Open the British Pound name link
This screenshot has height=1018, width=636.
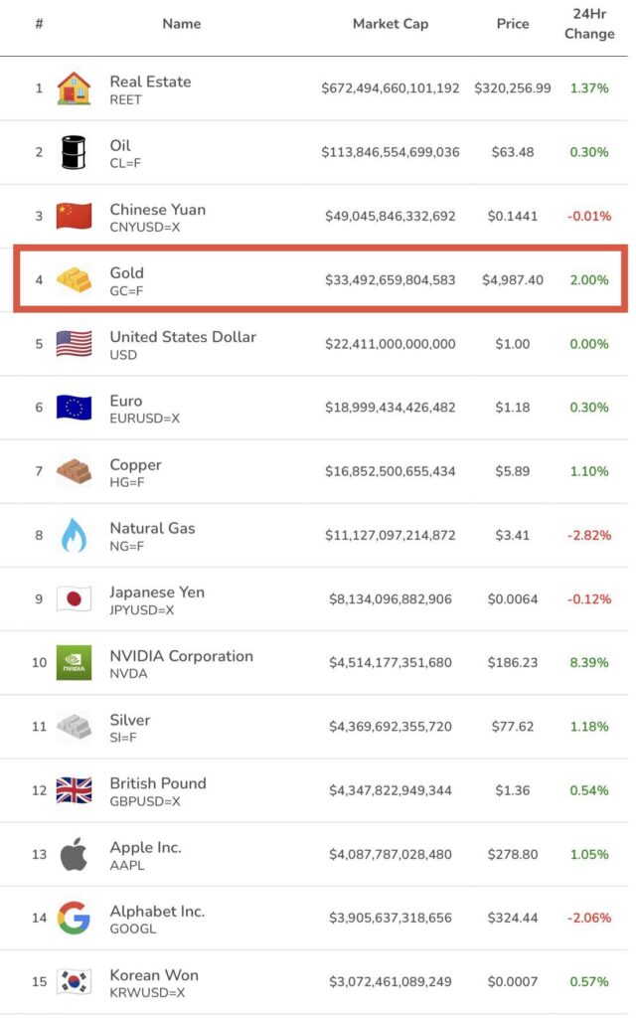click(x=158, y=783)
